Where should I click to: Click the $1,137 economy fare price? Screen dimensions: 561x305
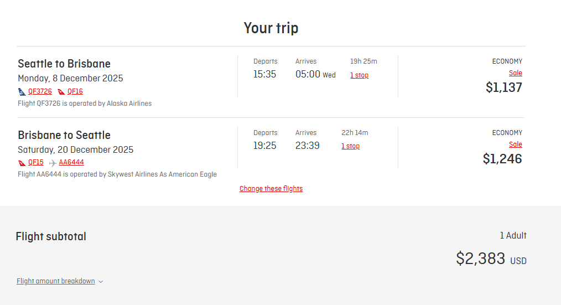[x=504, y=87]
